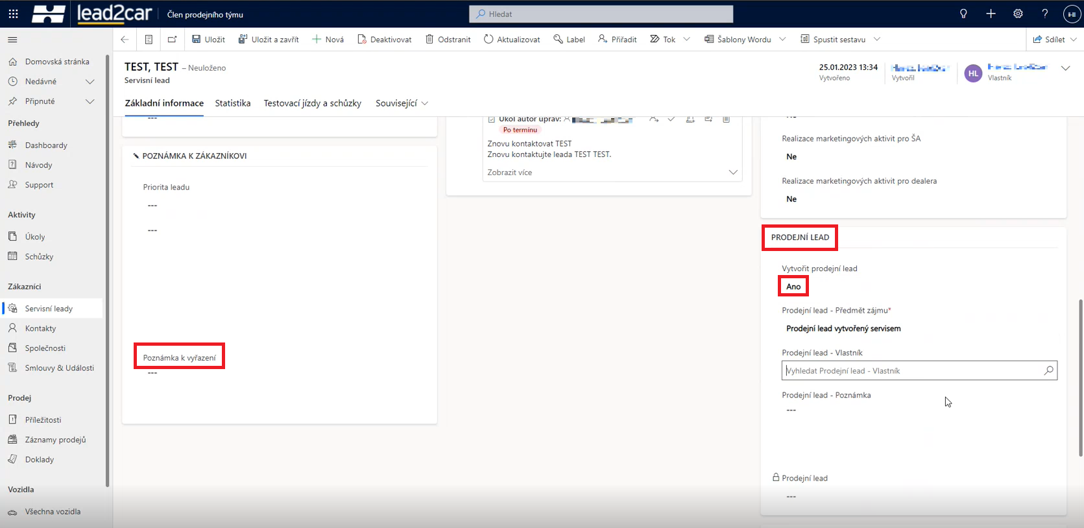1084x528 pixels.
Task: Expand the Šablony Wordu dropdown arrow
Action: pyautogui.click(x=782, y=40)
